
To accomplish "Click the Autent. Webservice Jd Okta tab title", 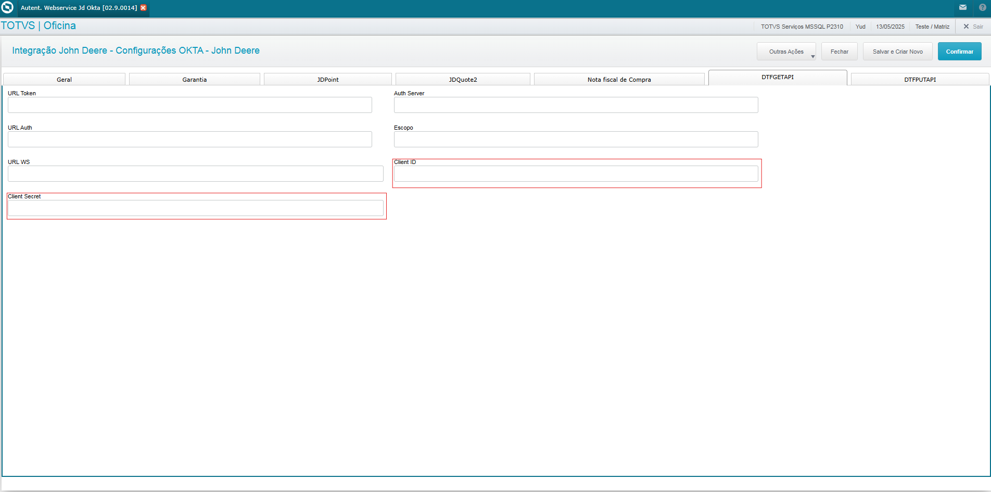I will pos(79,8).
